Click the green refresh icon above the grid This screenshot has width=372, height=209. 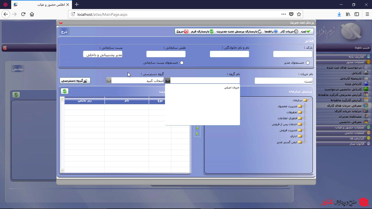tap(65, 91)
